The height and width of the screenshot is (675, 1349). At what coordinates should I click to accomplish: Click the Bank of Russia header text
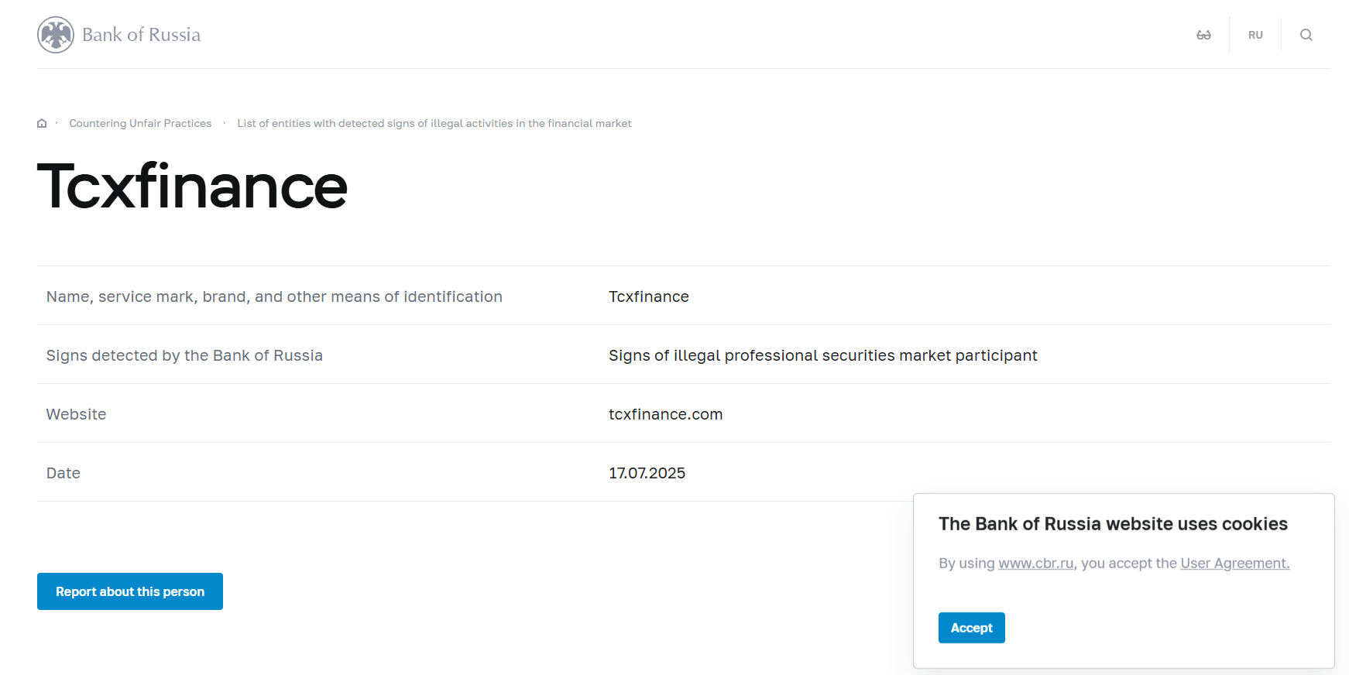coord(141,35)
